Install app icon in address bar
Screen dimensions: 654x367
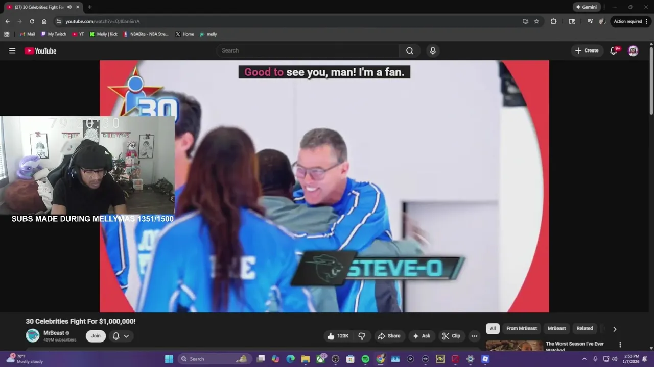point(525,21)
